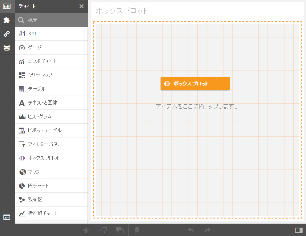Click the histogram icon
Screen dimensions: 306x236
point(22,117)
